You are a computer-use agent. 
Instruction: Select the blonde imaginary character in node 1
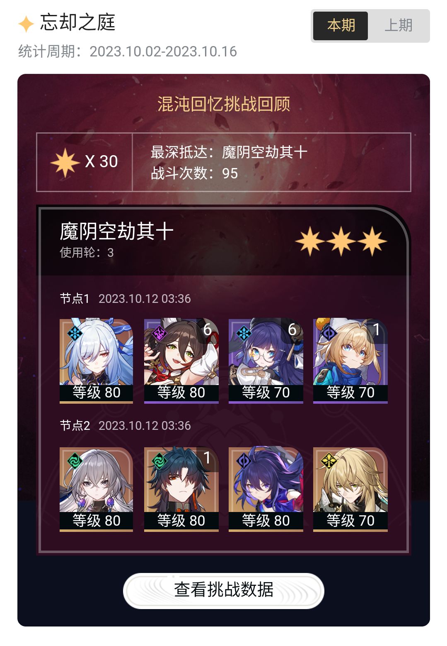350,360
